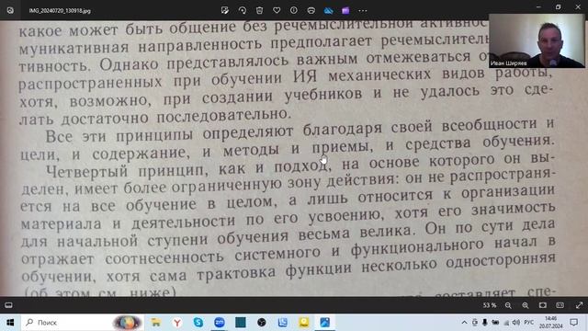This screenshot has height=331, width=588.
Task: Open file info panel via the info icon
Action: [294, 10]
